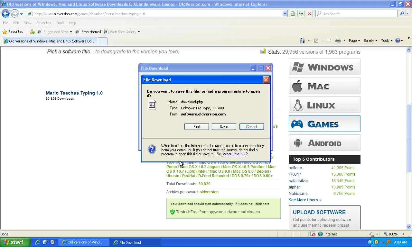Click the See More Users link
Image resolution: width=412 pixels, height=247 pixels.
tap(305, 200)
